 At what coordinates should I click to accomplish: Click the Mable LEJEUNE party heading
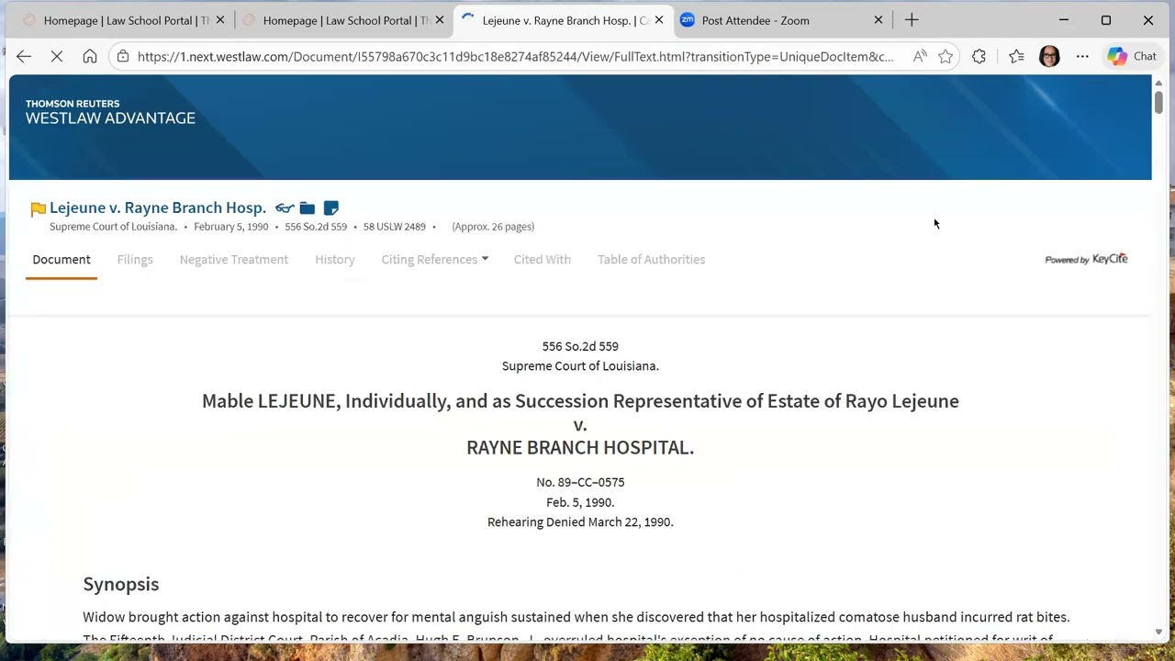tap(580, 401)
